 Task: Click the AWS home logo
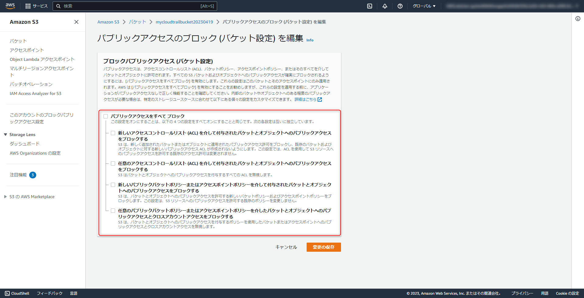tap(9, 6)
